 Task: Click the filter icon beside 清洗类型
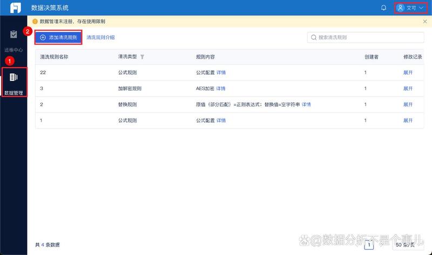[x=143, y=57]
